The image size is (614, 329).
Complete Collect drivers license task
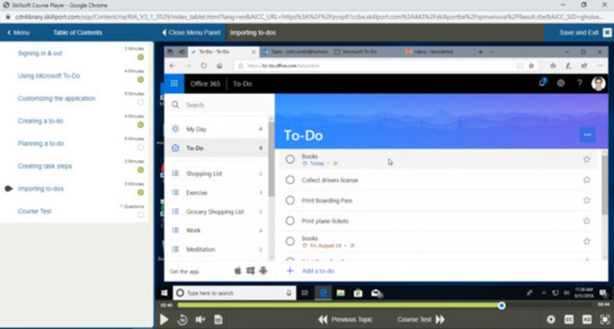click(x=290, y=180)
